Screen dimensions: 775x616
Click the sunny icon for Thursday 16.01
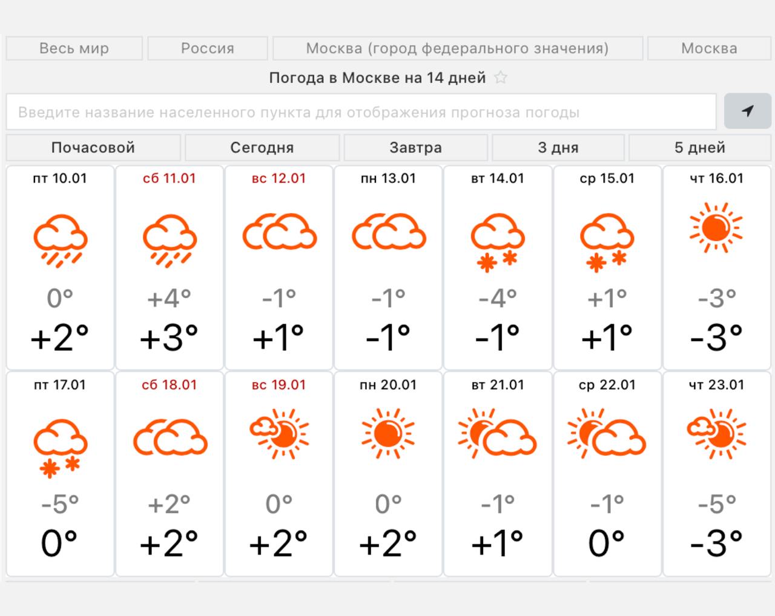pos(716,228)
